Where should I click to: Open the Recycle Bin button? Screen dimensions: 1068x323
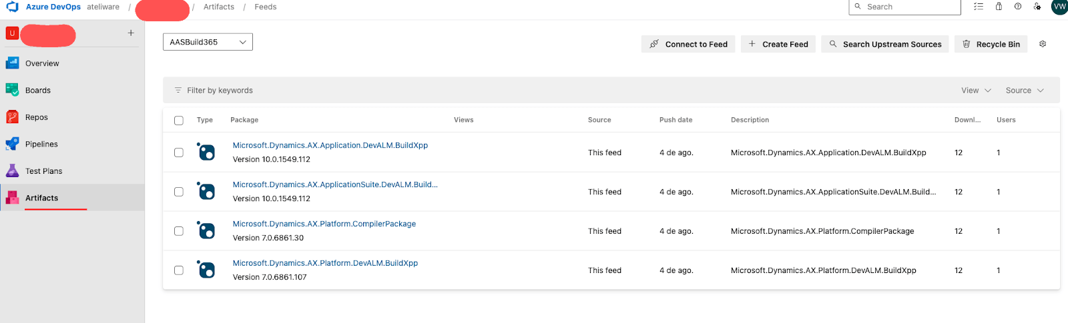(991, 44)
